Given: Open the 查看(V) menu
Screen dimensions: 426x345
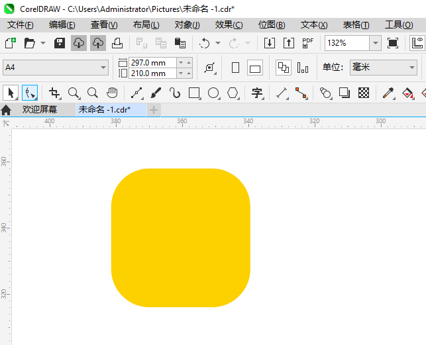Looking at the screenshot, I should pos(104,25).
